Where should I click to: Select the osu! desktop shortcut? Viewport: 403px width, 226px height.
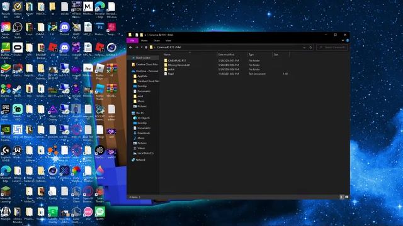88,213
